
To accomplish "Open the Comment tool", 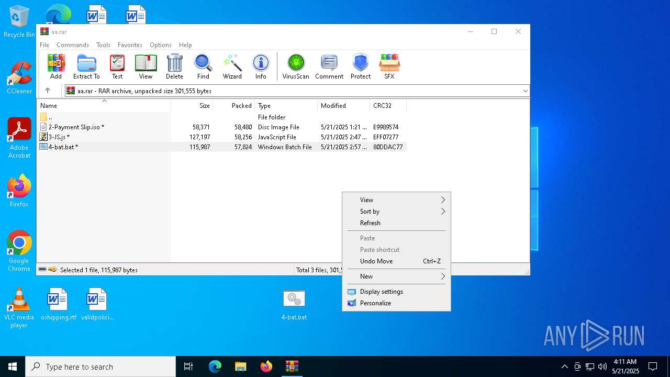I will (x=329, y=66).
